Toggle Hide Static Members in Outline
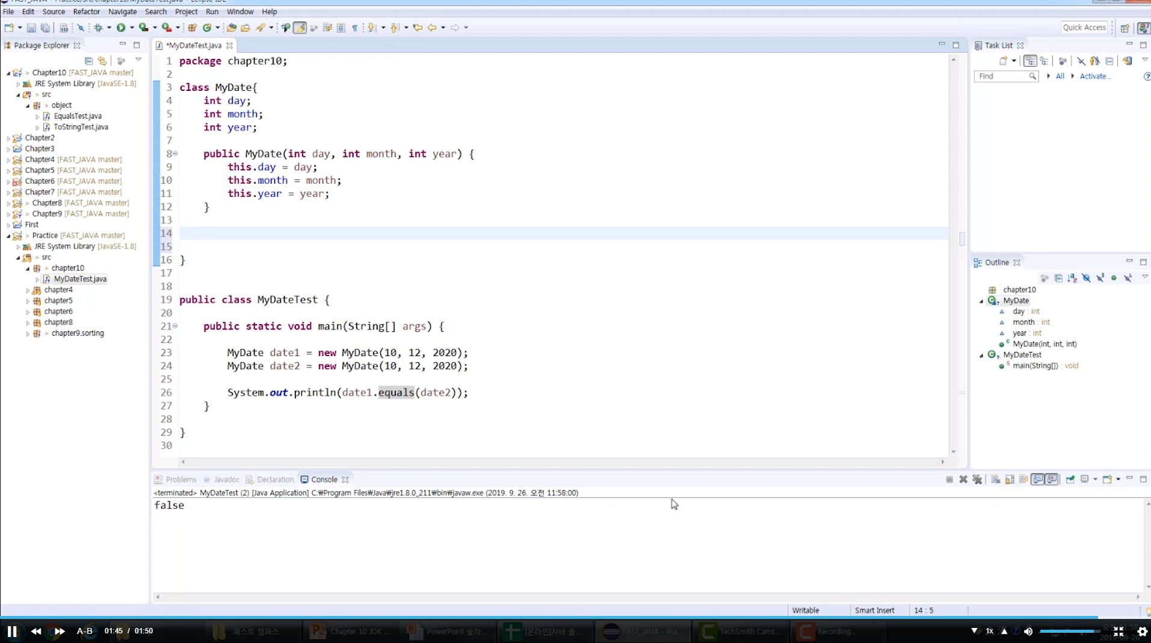Image resolution: width=1151 pixels, height=643 pixels. pyautogui.click(x=1100, y=278)
